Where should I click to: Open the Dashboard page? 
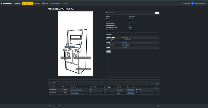(x=18, y=3)
